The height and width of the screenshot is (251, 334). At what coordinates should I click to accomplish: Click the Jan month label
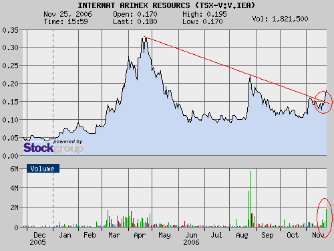65,235
